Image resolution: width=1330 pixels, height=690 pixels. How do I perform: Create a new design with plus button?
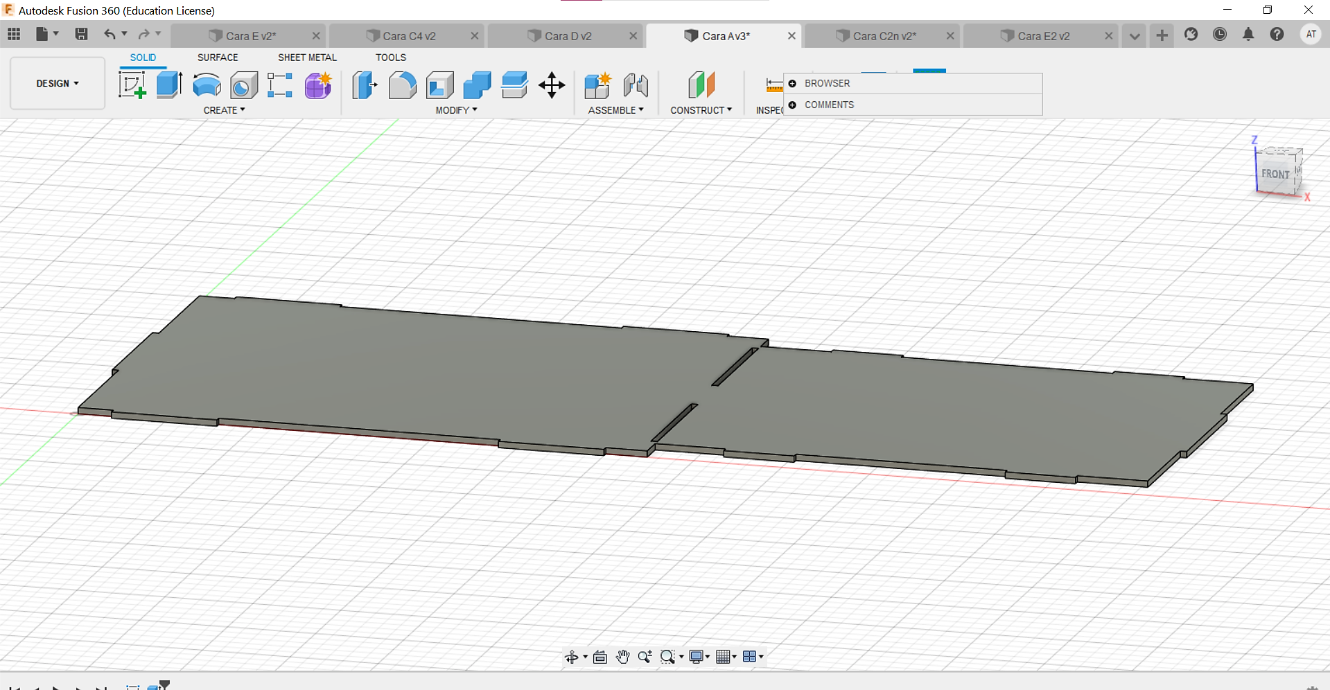click(1162, 35)
